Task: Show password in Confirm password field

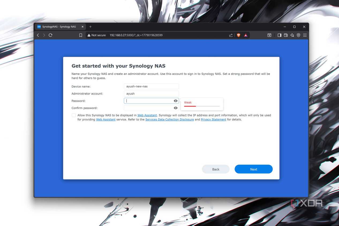Action: [176, 108]
